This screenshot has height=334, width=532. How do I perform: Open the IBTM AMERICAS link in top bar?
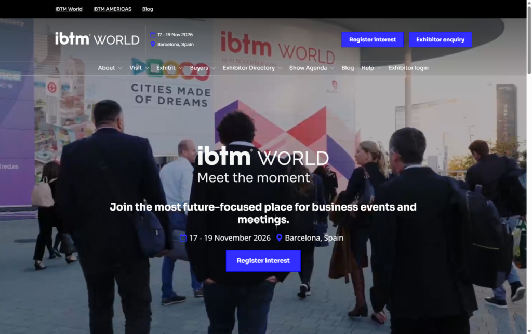(x=112, y=9)
